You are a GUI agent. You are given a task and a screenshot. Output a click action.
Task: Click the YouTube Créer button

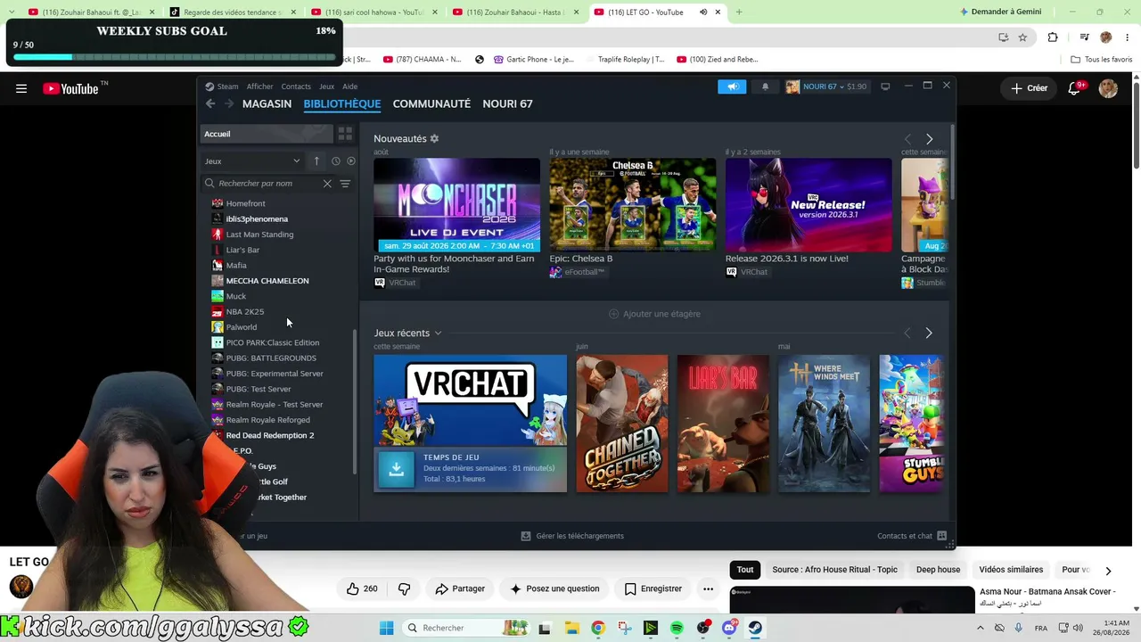[1029, 88]
